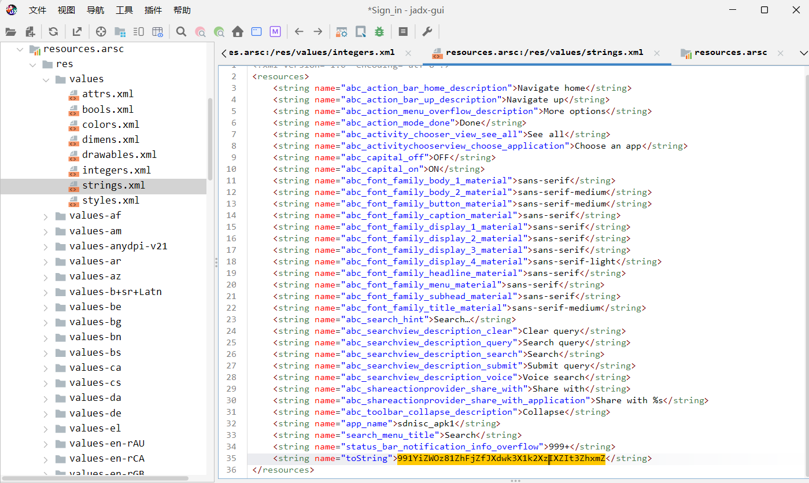The width and height of the screenshot is (809, 483).
Task: Expand the values-b+sr+Latn folder
Action: (x=46, y=292)
